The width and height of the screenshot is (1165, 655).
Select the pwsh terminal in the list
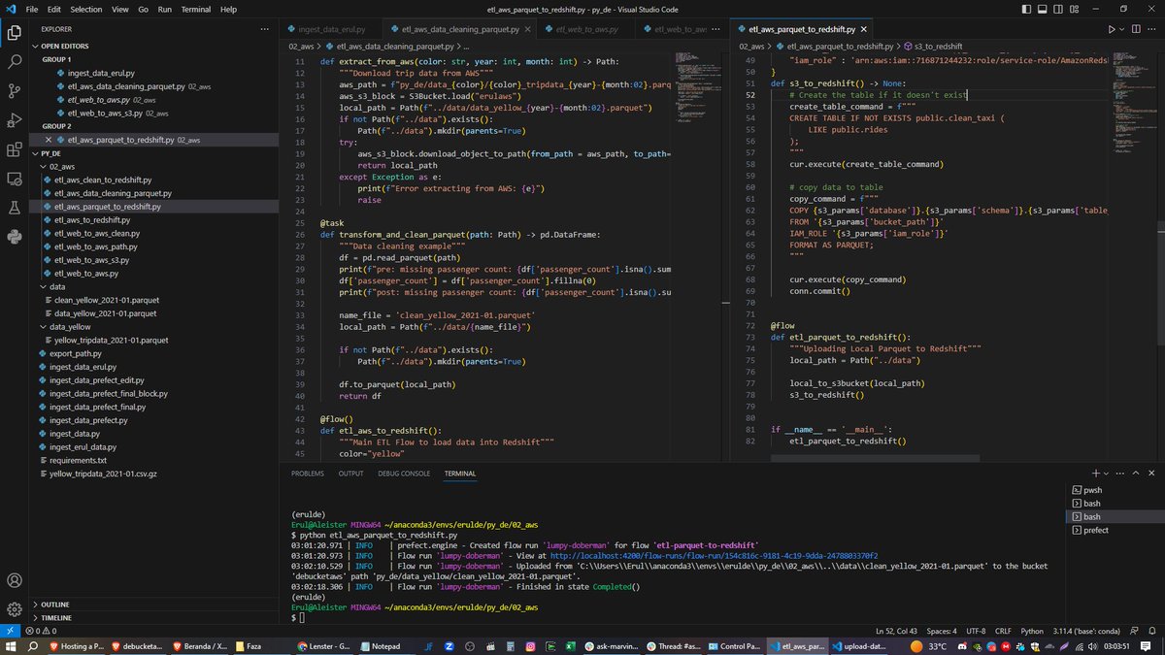[x=1090, y=490]
